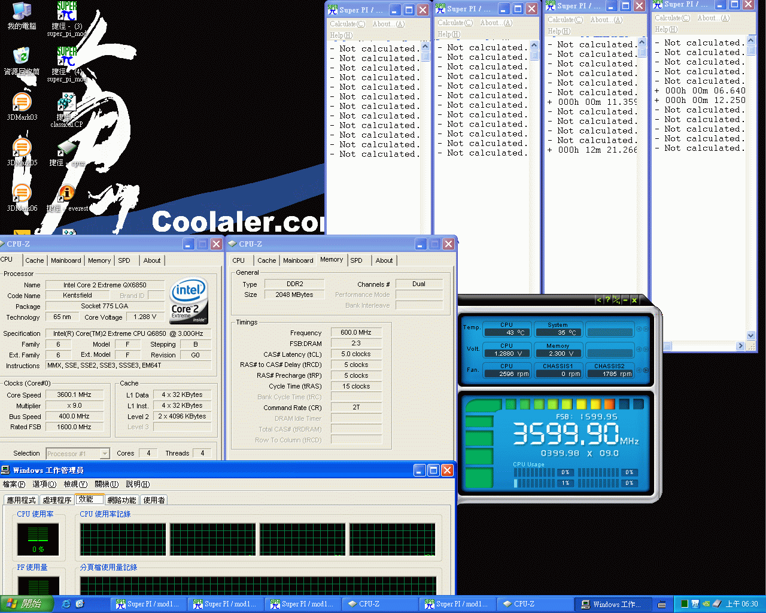The image size is (766, 613).
Task: Click scroll-up arrow in the leftmost Super PI window
Action: coord(425,47)
